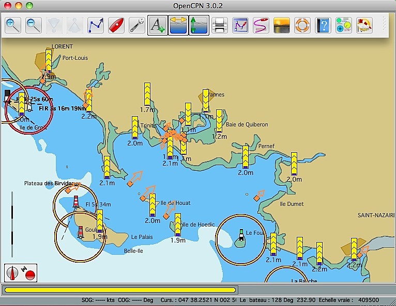Click the tide station bar labeled 1.7m
Viewport: 396px width, 306px height.
click(x=147, y=94)
